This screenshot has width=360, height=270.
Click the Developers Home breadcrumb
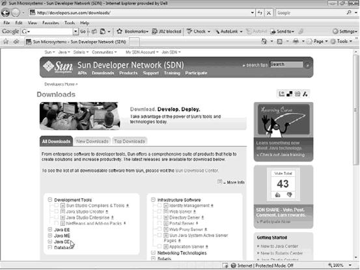click(60, 84)
